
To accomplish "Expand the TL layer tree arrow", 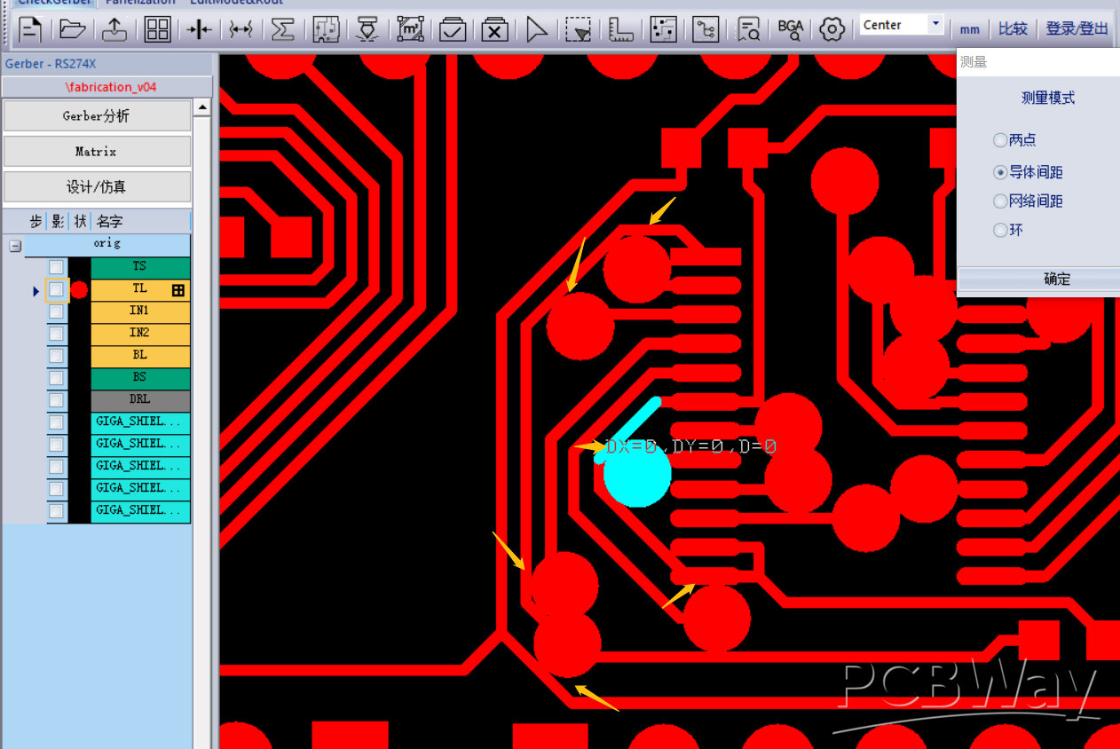I will [x=35, y=290].
